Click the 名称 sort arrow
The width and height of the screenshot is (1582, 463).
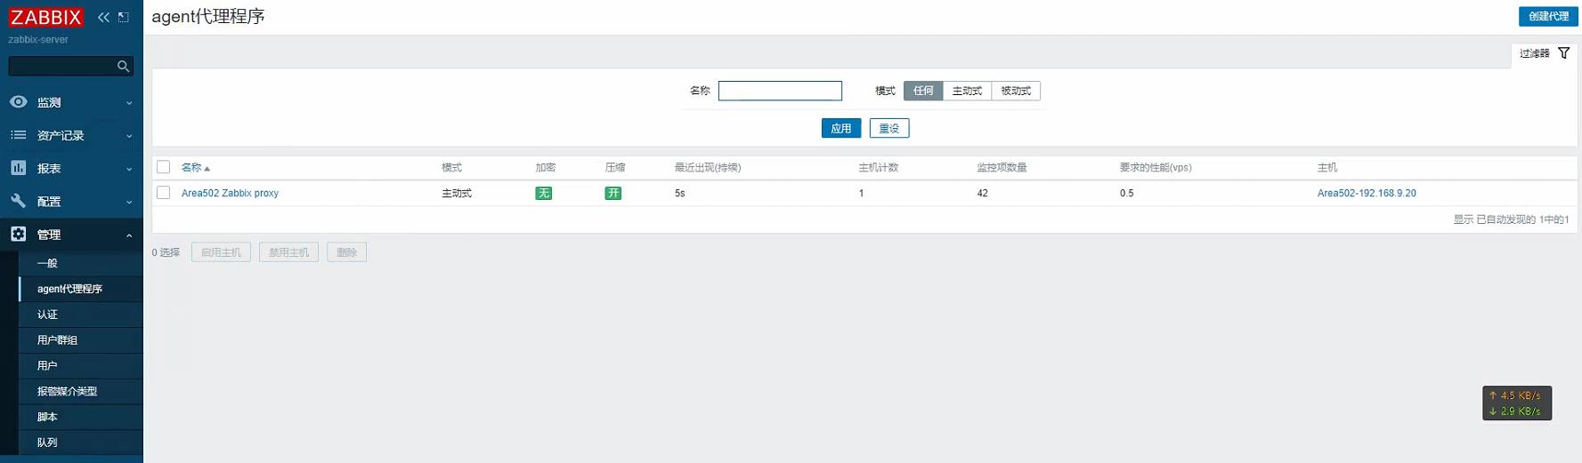207,168
